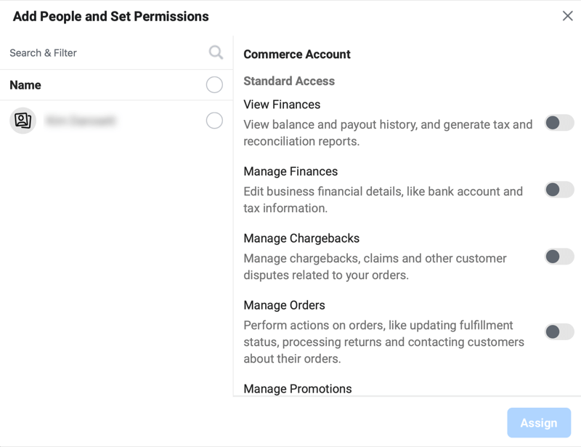Click the Manage Finances permission title
581x447 pixels.
(x=290, y=172)
